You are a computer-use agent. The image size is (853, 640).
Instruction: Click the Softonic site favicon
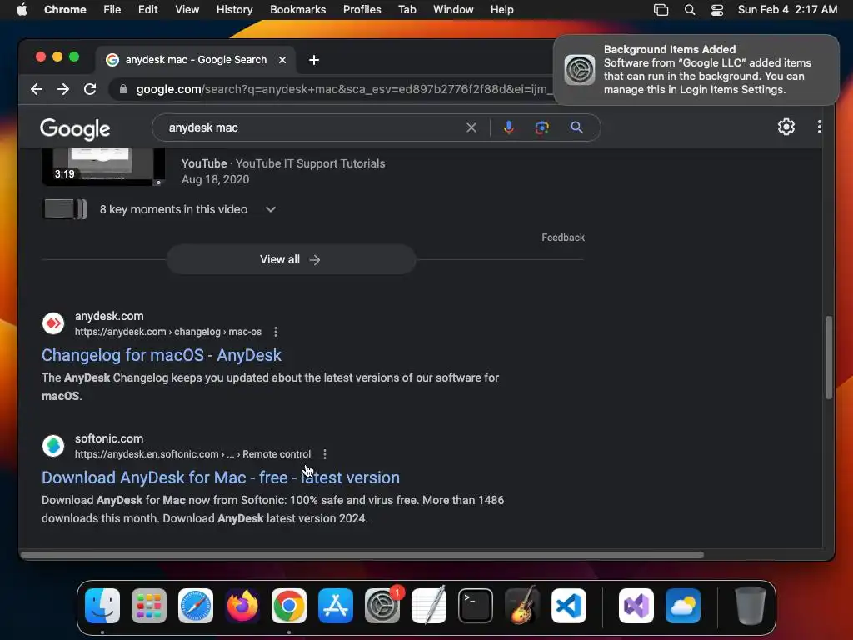click(x=53, y=446)
